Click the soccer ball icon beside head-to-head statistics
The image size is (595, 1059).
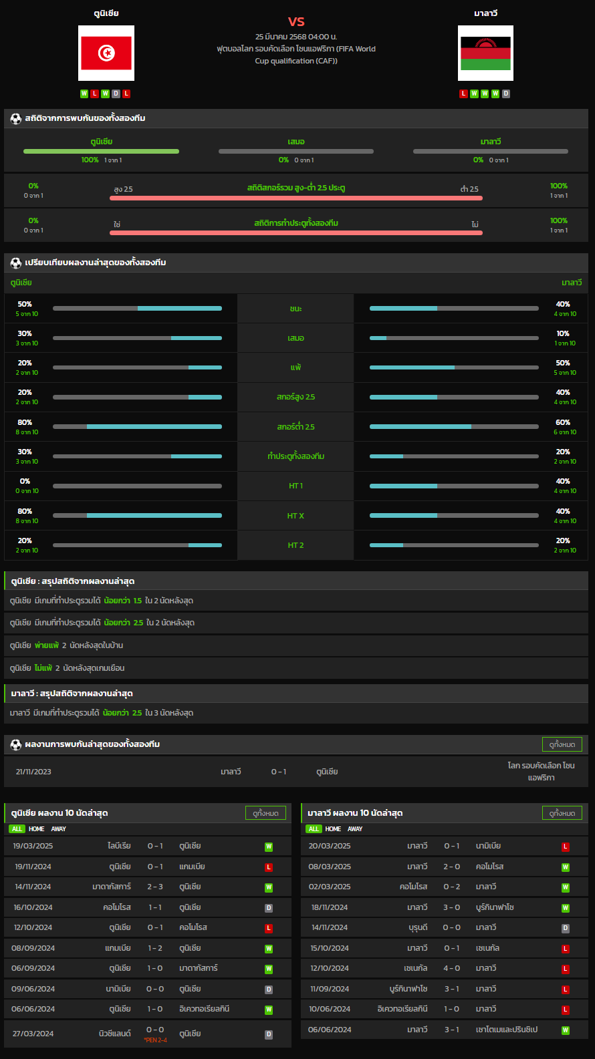pos(16,118)
